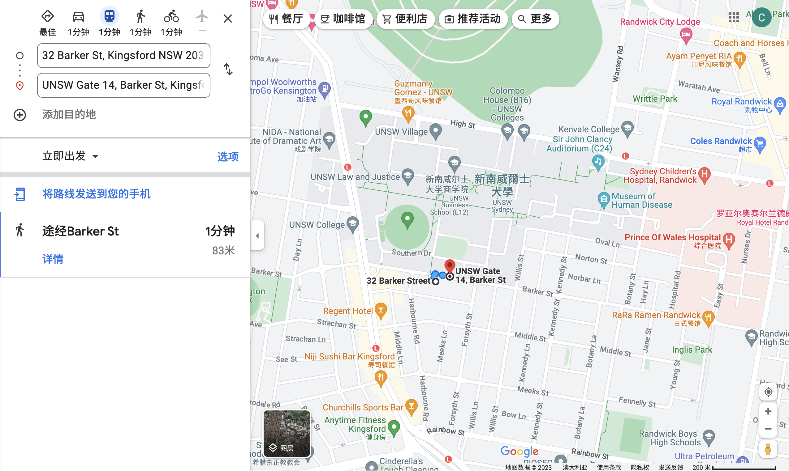Screen dimensions: 789x471
Task: Click the 澳大利亚 region link
Action: click(575, 467)
